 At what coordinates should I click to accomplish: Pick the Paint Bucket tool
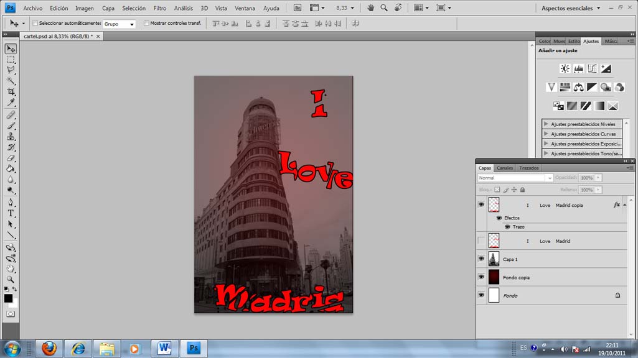(11, 168)
